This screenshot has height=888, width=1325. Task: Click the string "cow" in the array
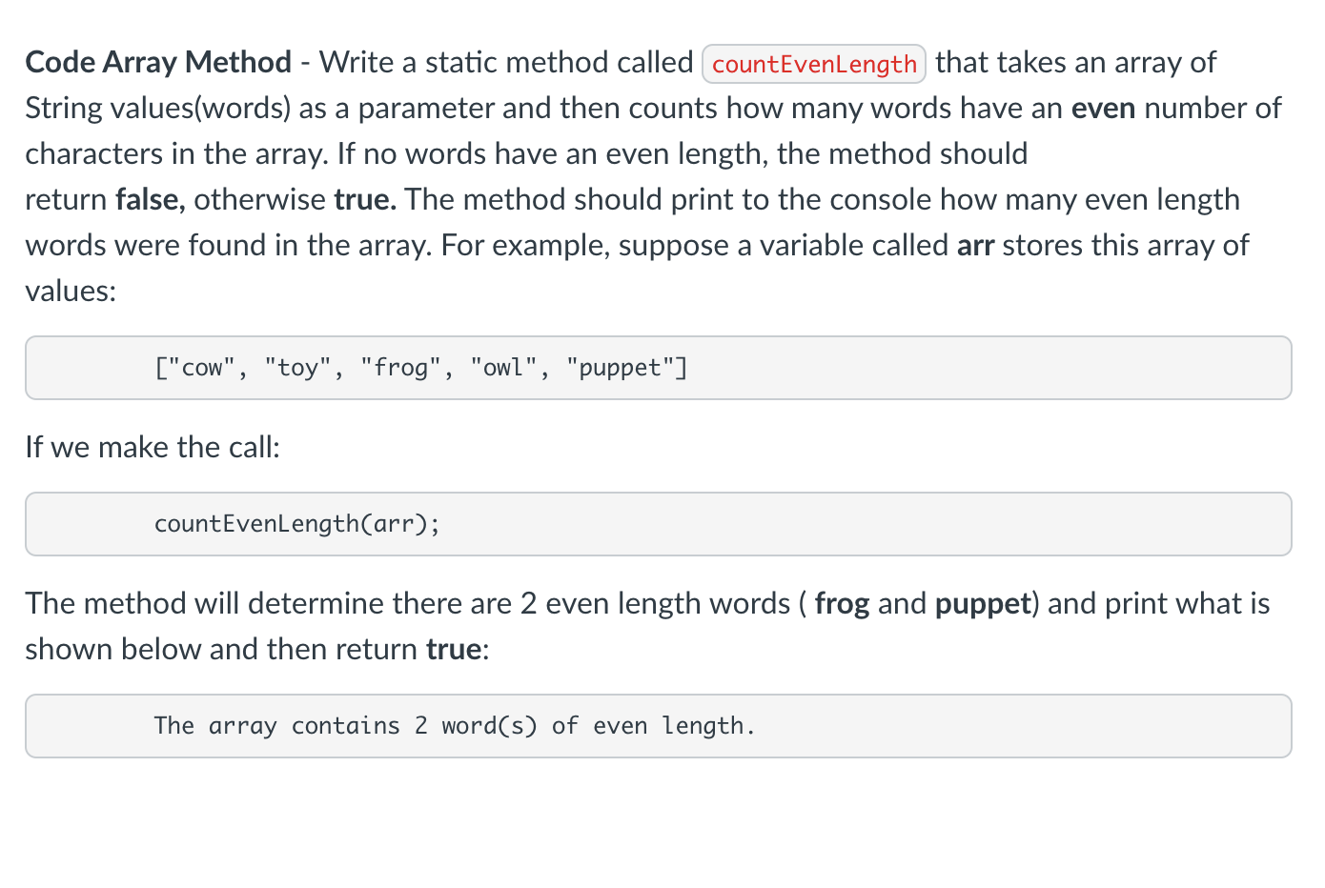click(x=202, y=368)
